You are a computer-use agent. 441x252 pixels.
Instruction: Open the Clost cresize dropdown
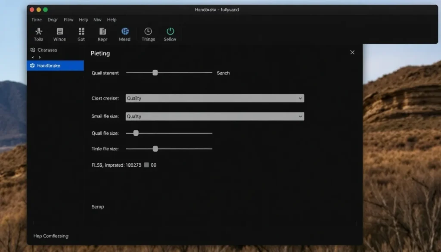214,98
